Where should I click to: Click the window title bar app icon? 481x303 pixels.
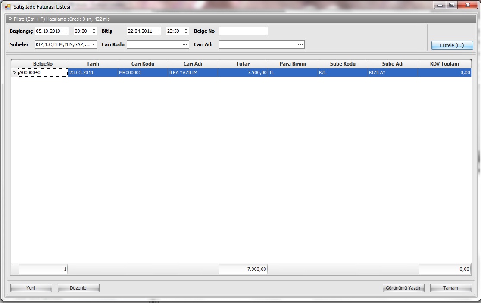pyautogui.click(x=8, y=7)
